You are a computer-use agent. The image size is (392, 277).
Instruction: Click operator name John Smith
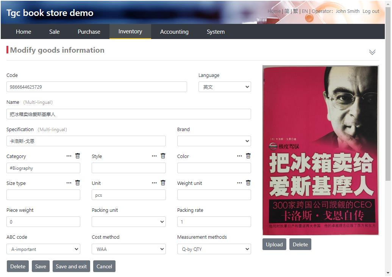[x=348, y=11]
